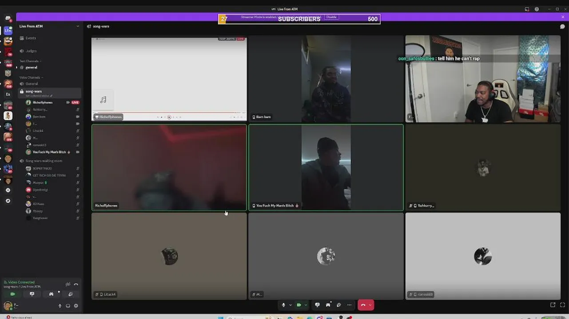Open camera options dropdown arrow

pyautogui.click(x=306, y=305)
